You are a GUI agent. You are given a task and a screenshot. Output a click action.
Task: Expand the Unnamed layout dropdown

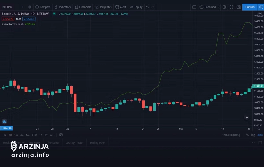click(x=209, y=7)
